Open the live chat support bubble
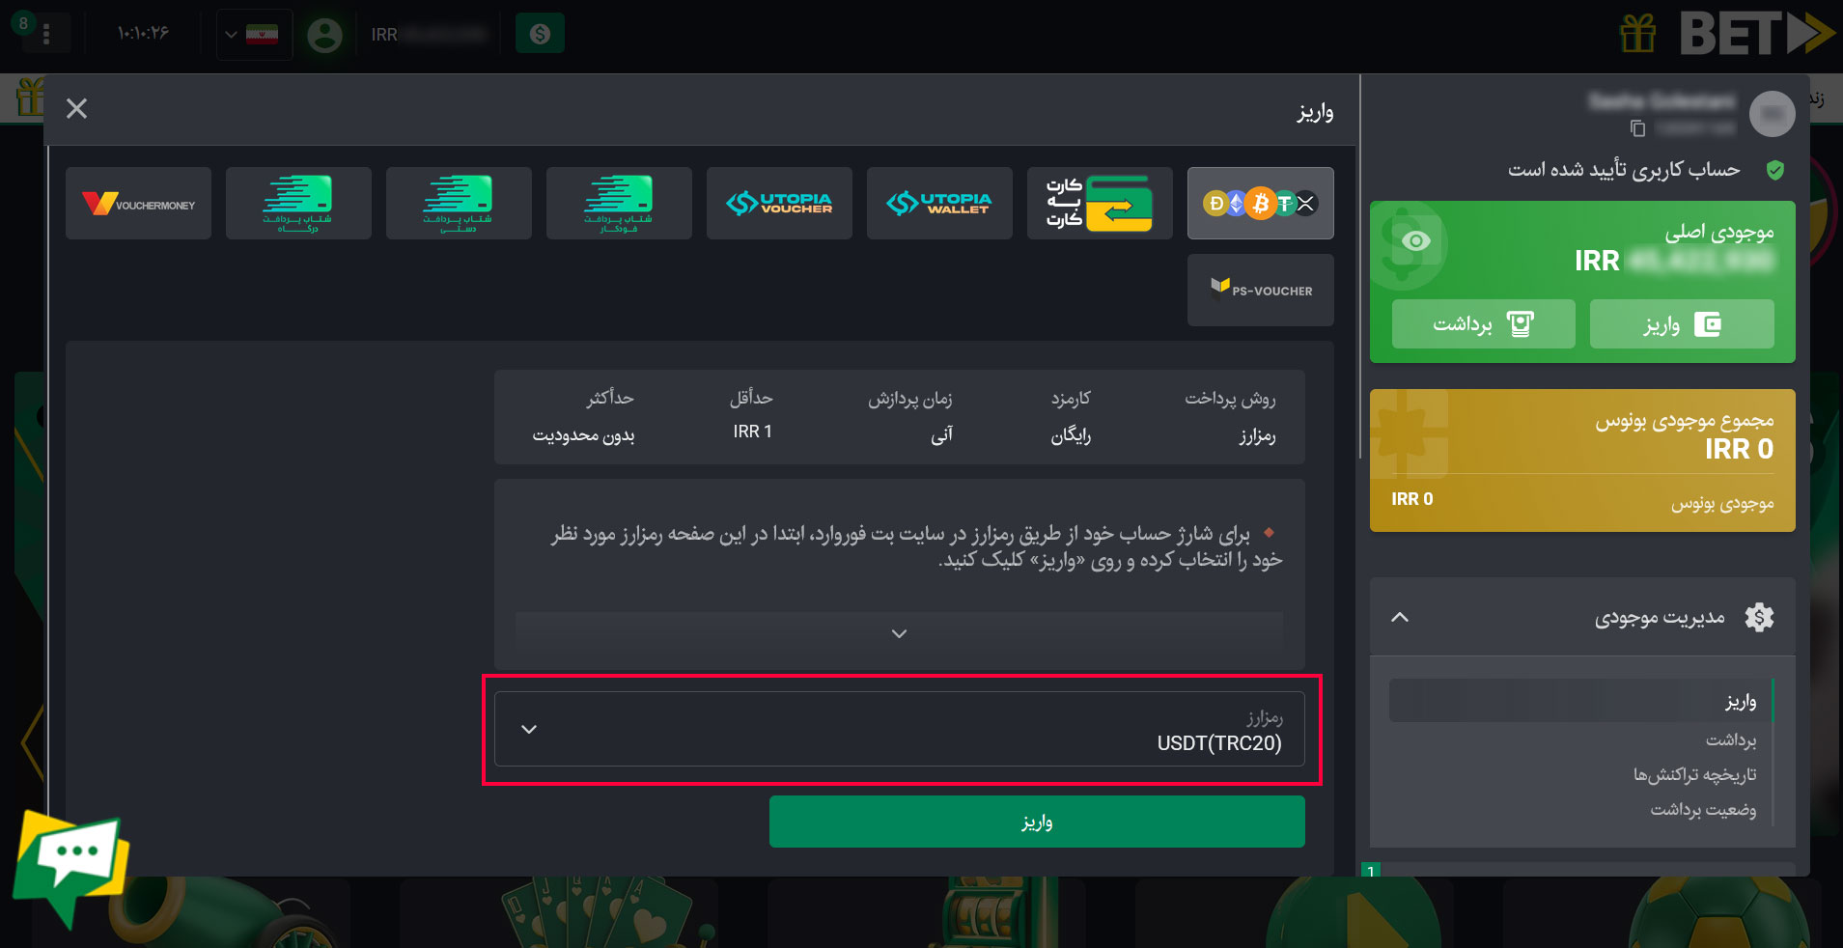 coord(71,863)
